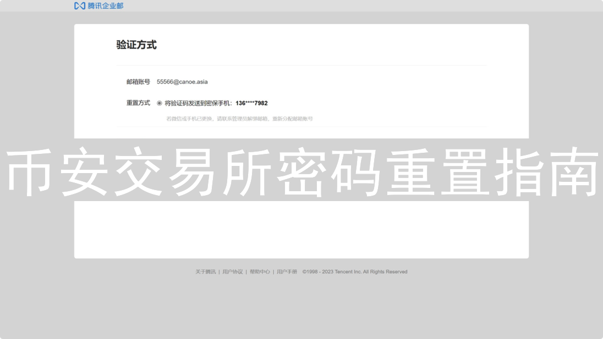This screenshot has width=603, height=339.
Task: Open the 用户手册 footer link
Action: pos(287,272)
